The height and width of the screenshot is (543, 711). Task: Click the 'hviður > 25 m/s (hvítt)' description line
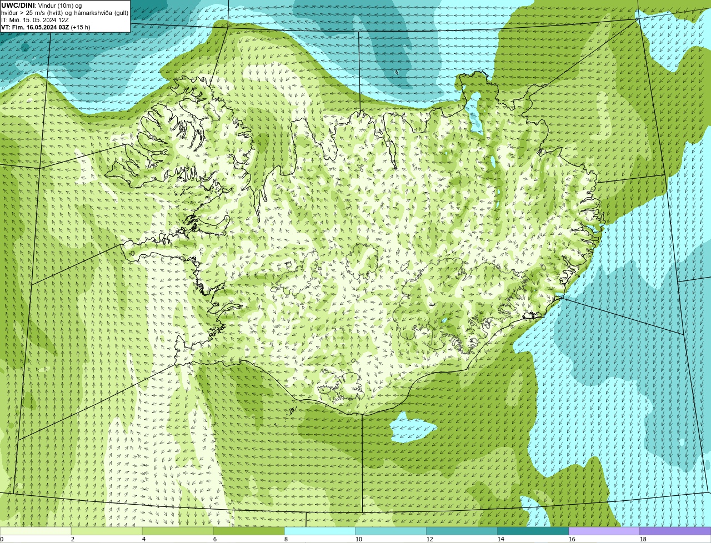point(64,13)
